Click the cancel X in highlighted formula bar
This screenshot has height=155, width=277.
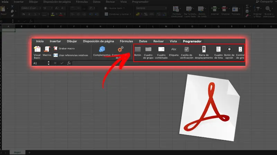[x=55, y=63]
